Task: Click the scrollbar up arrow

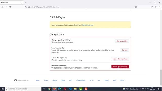Action: pyautogui.click(x=161, y=10)
